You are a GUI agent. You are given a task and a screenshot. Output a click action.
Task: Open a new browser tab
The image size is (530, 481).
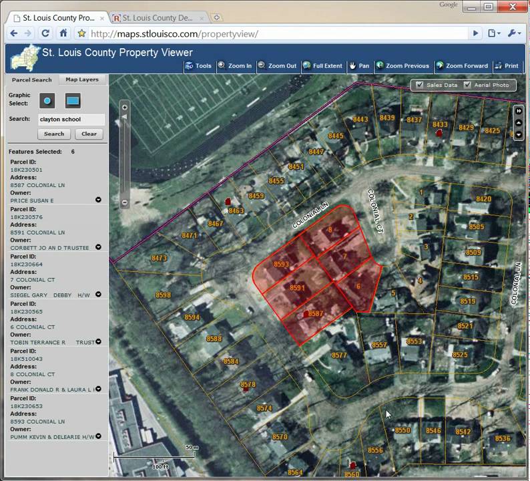[x=217, y=17]
